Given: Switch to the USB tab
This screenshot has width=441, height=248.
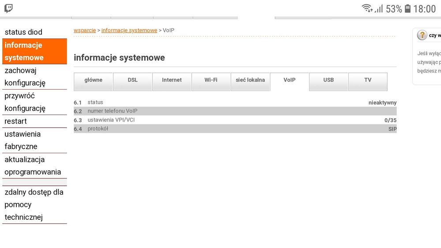Looking at the screenshot, I should 328,82.
